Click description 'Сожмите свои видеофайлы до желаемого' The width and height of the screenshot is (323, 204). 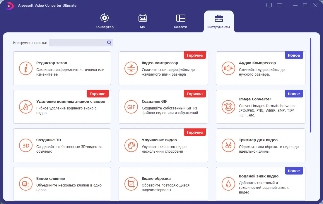pos(168,72)
